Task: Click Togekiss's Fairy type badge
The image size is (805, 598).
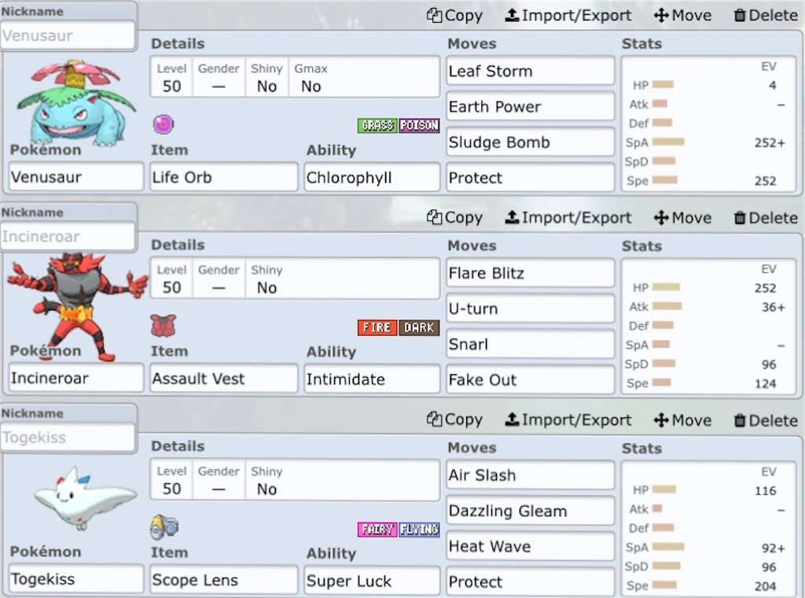Action: tap(377, 529)
